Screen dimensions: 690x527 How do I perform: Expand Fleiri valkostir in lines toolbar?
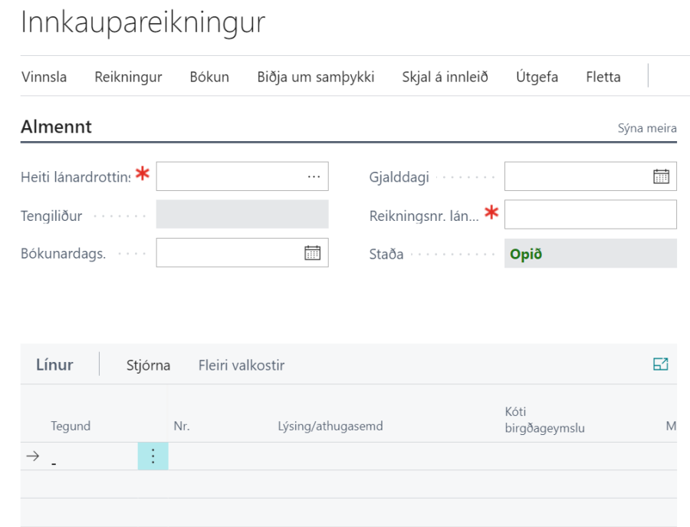(x=241, y=365)
